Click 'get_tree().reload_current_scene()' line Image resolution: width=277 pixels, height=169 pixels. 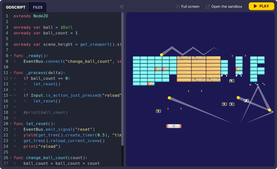pos(64,141)
